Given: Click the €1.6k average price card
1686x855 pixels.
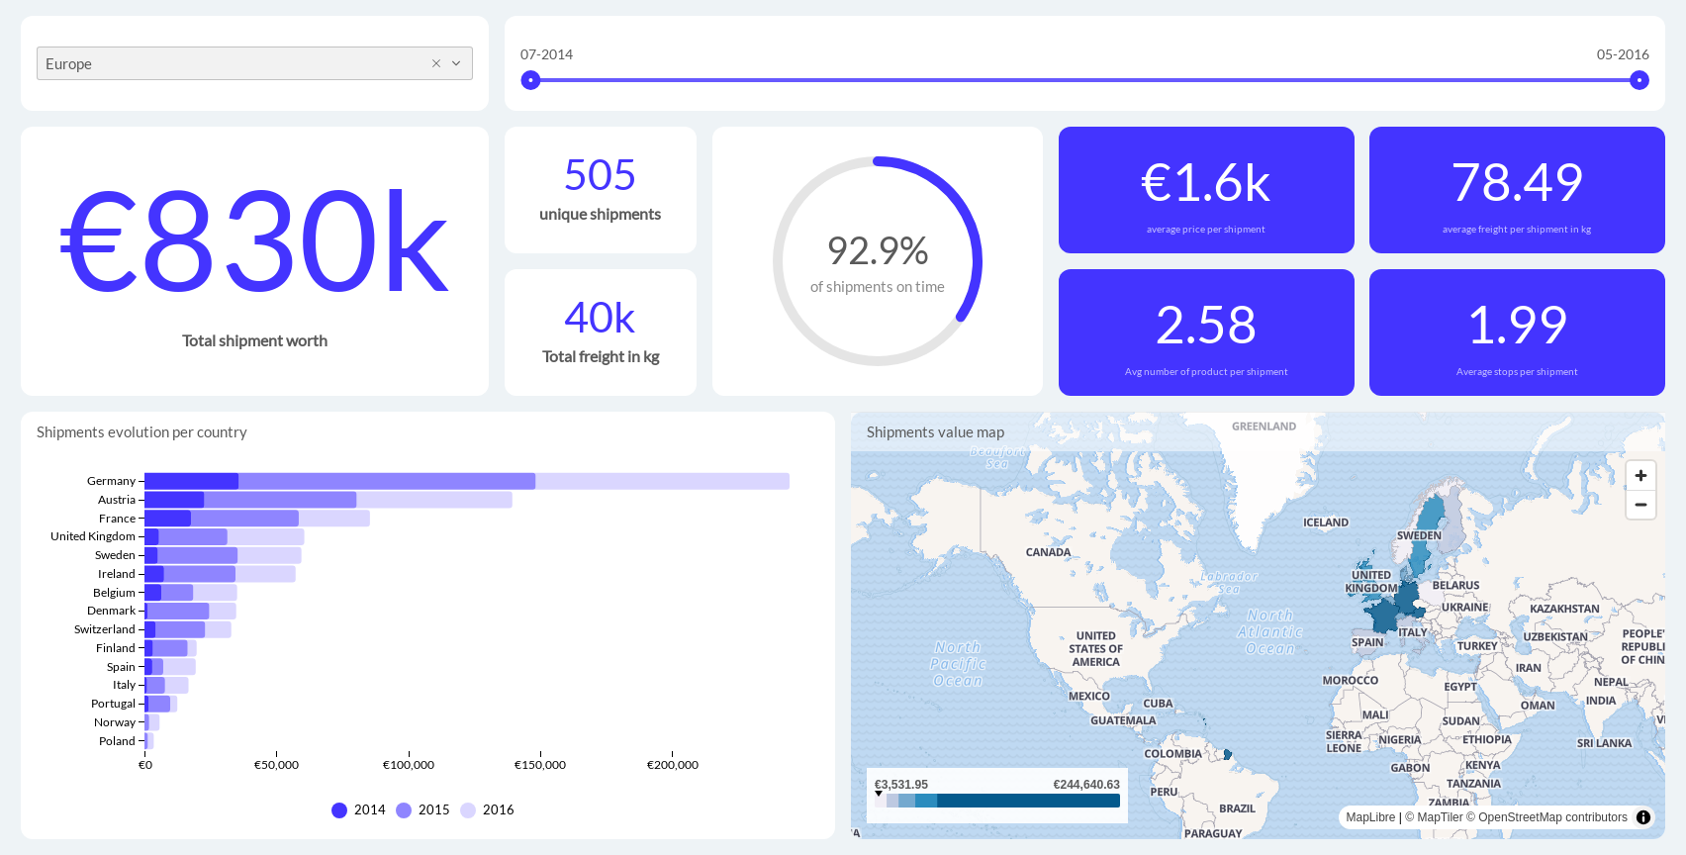Looking at the screenshot, I should coord(1205,190).
